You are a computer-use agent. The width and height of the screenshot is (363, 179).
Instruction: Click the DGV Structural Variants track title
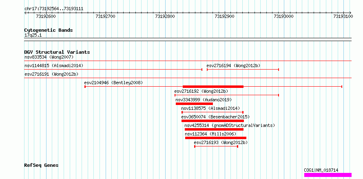(57, 52)
